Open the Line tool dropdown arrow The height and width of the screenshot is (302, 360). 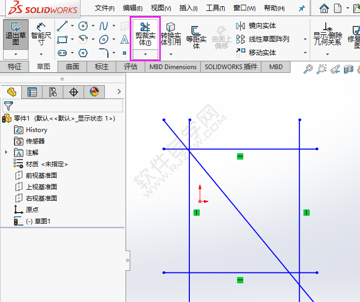point(72,26)
